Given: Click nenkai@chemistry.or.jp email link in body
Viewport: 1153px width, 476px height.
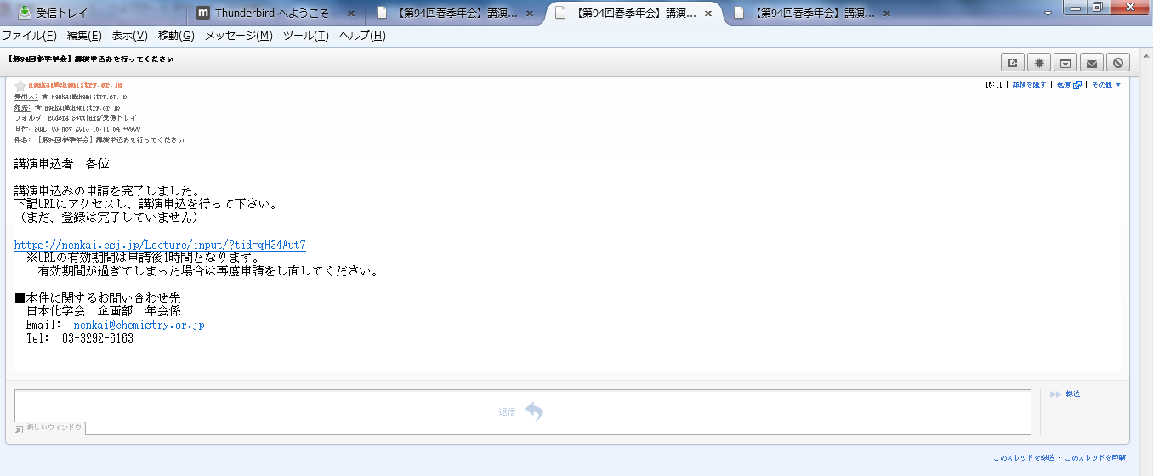Looking at the screenshot, I should (x=139, y=325).
